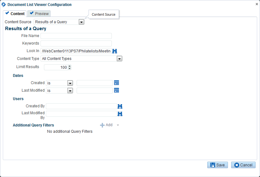Click the File Name input field
Image resolution: width=260 pixels, height=177 pixels.
click(x=76, y=36)
